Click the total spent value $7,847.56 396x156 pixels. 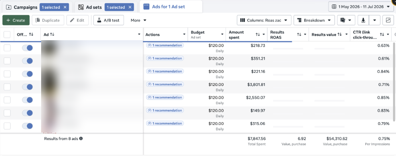[x=257, y=138]
